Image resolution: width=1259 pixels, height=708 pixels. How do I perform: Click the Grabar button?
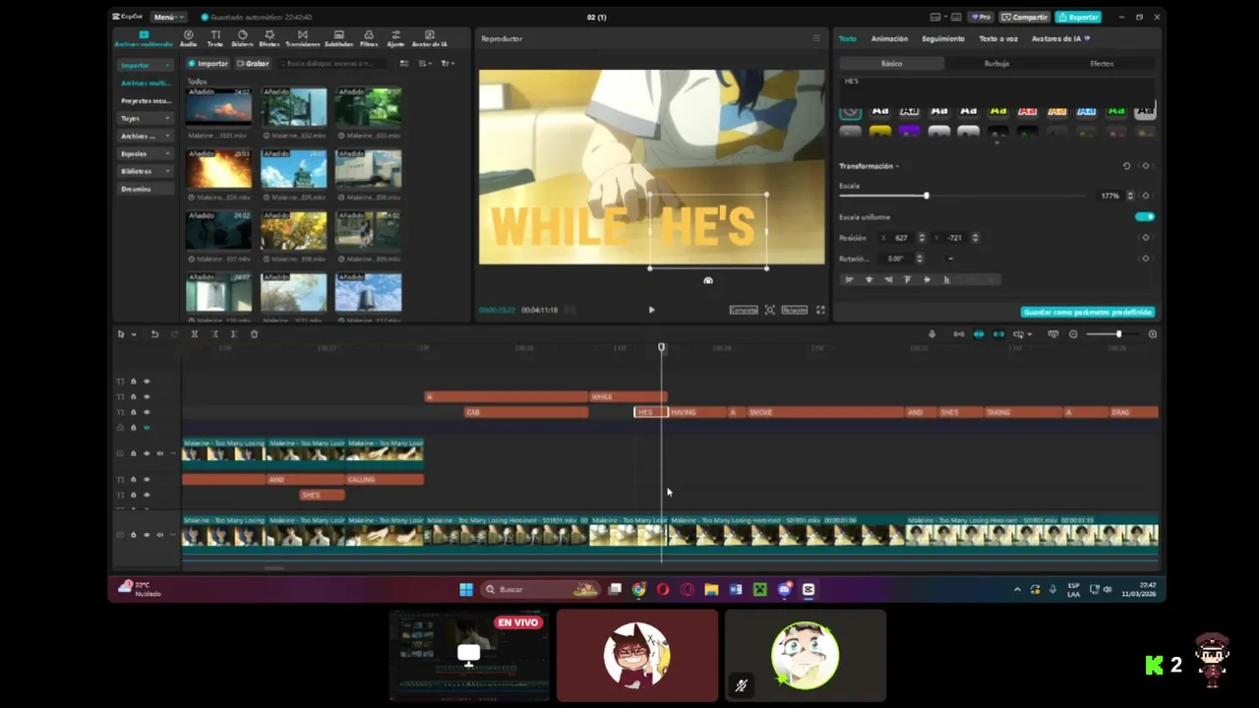(253, 64)
